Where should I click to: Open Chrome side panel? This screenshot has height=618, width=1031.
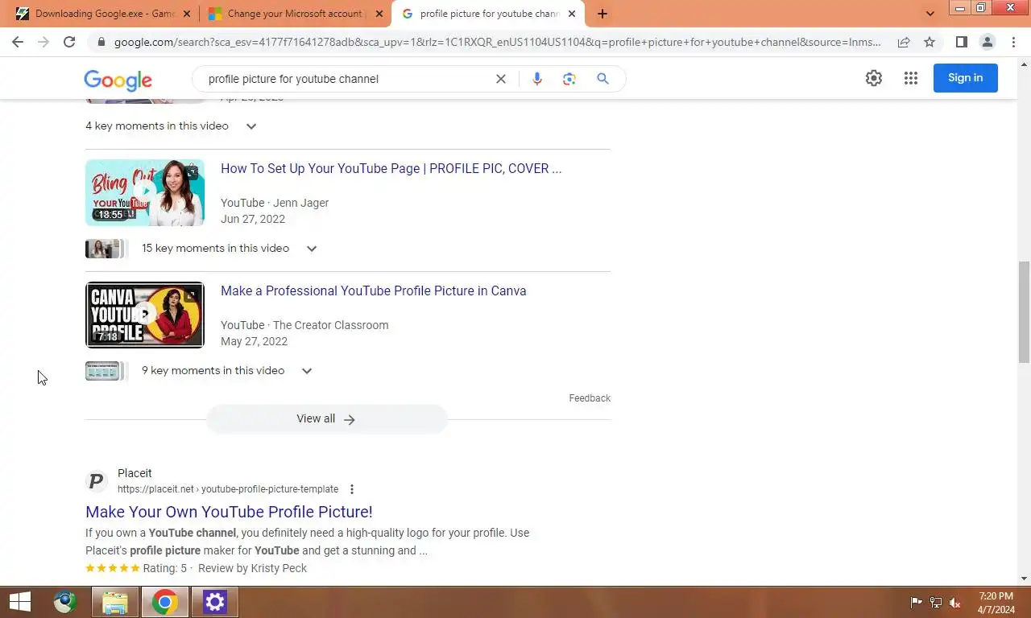[x=961, y=42]
